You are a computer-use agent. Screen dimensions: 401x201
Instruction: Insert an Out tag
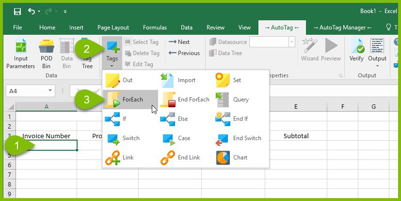pyautogui.click(x=130, y=80)
